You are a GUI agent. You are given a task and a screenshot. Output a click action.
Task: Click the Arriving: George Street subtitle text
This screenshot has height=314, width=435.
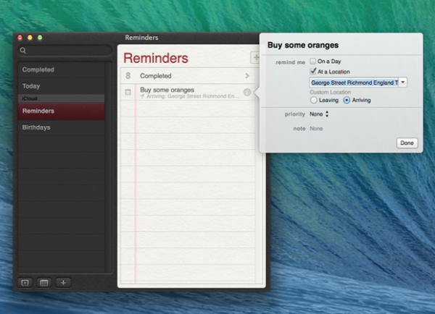click(x=193, y=96)
